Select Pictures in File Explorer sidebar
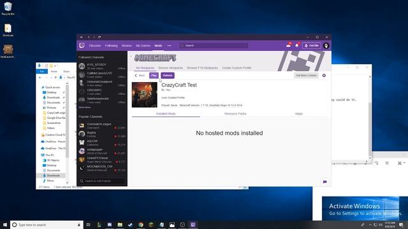The image size is (408, 229). [x=51, y=108]
